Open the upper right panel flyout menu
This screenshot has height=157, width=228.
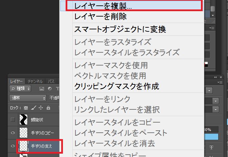[x=212, y=28]
